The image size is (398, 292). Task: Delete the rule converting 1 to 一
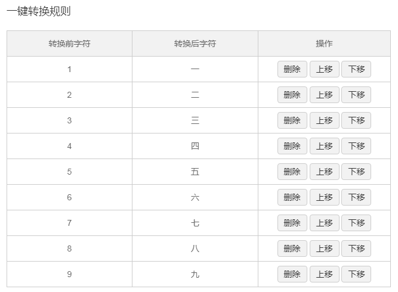(x=292, y=69)
